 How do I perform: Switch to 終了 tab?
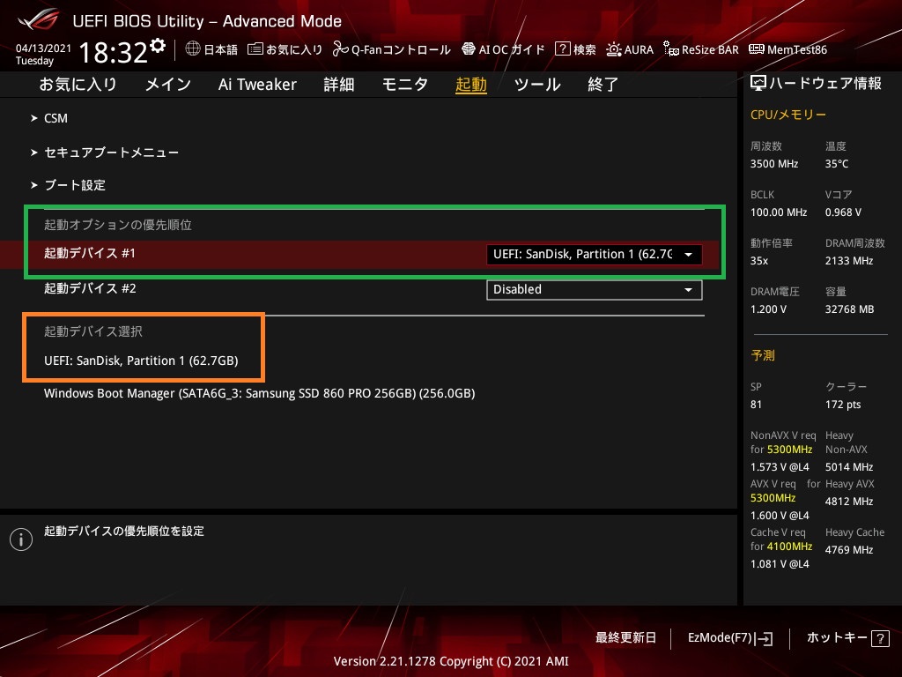(603, 85)
